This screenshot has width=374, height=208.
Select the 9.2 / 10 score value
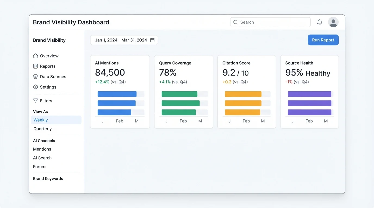tap(236, 73)
